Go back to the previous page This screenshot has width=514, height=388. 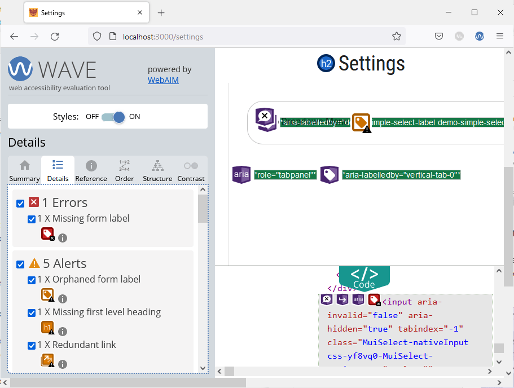[x=14, y=36]
